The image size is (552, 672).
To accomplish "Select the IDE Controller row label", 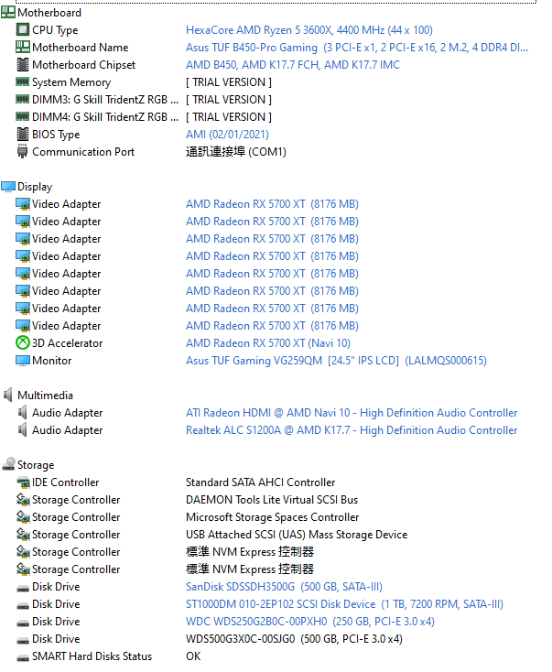I will 65,482.
